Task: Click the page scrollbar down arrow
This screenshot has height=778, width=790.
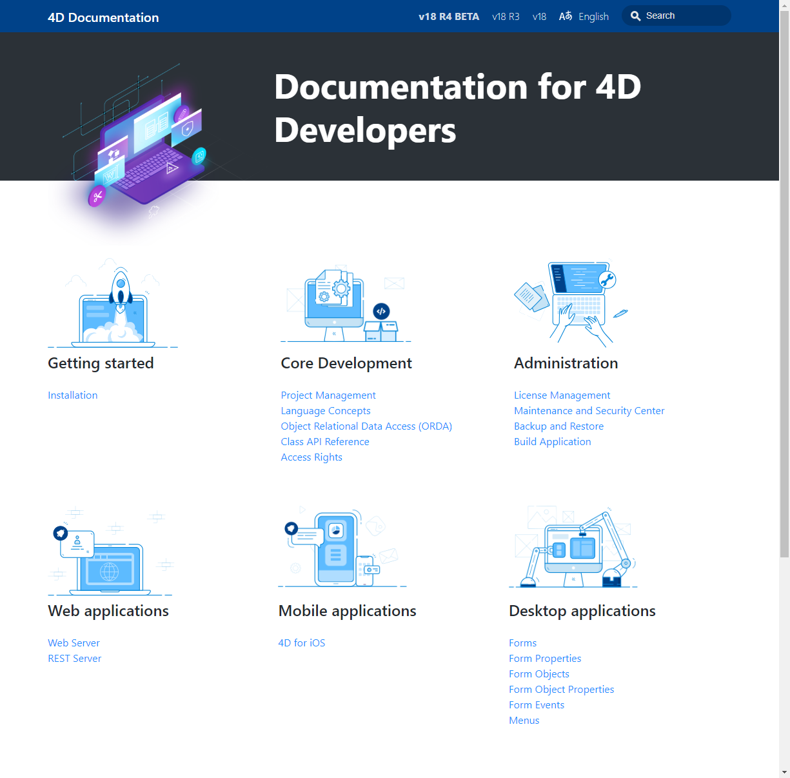Action: click(784, 772)
